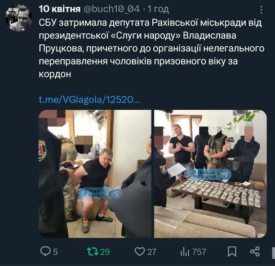Click the repost count 29
The width and height of the screenshot is (275, 266).
105,252
